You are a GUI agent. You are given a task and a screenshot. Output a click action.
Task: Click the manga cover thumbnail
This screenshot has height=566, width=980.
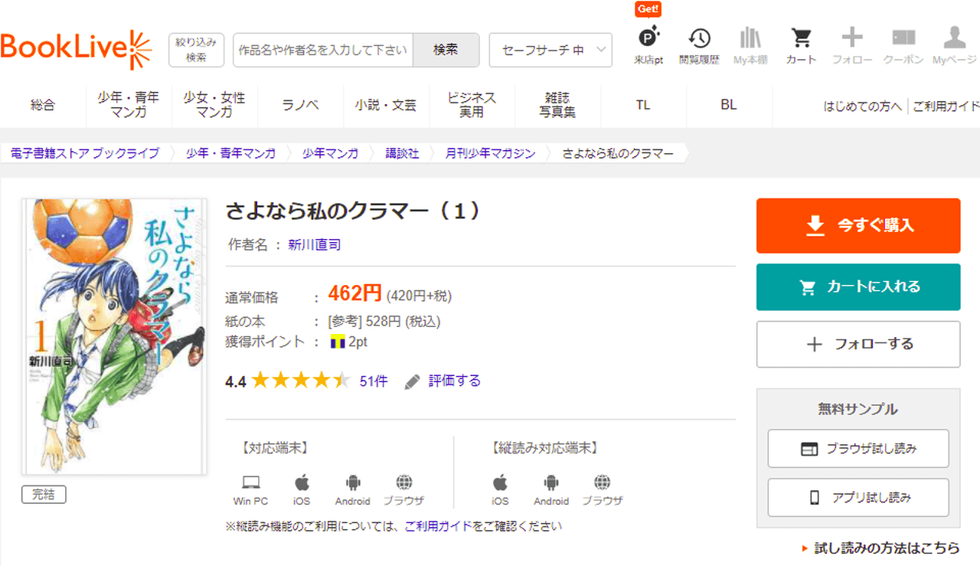click(x=114, y=336)
